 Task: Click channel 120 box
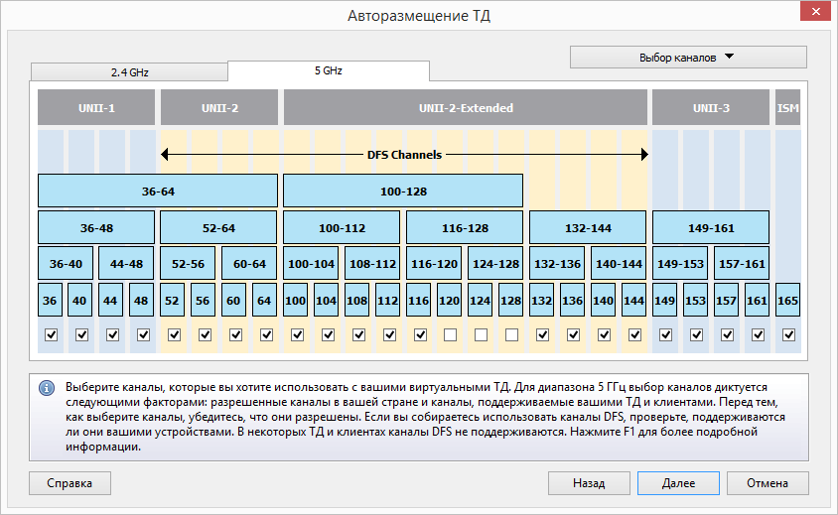coord(449,301)
